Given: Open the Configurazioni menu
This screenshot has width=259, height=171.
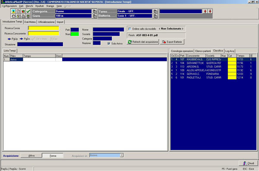Looking at the screenshot, I should tap(9, 6).
